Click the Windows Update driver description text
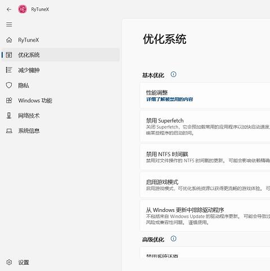Viewport: 270px width, 271px height. 208,219
